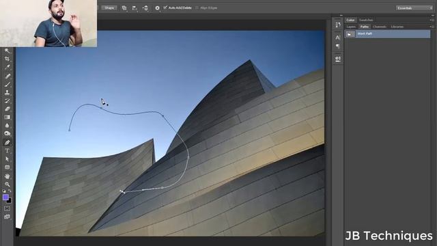Open the collapsed History panel icon
437x246 pixels.
point(338,25)
